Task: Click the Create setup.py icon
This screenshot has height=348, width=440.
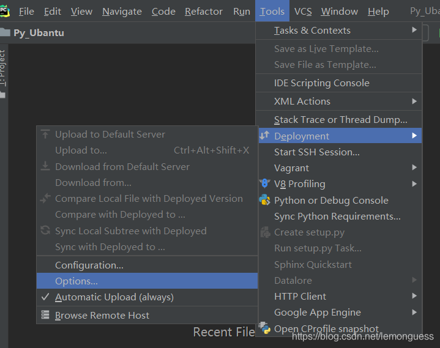Action: point(264,232)
